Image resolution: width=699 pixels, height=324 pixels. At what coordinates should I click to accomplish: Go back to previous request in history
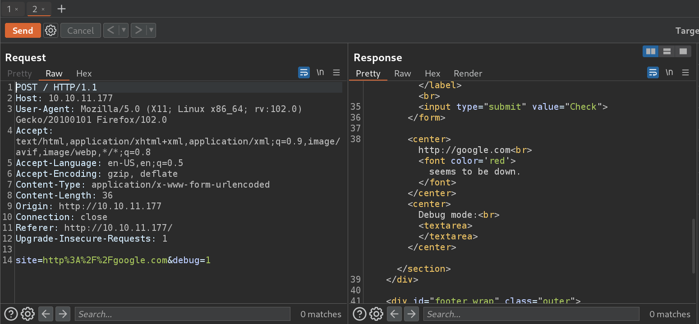pyautogui.click(x=111, y=30)
